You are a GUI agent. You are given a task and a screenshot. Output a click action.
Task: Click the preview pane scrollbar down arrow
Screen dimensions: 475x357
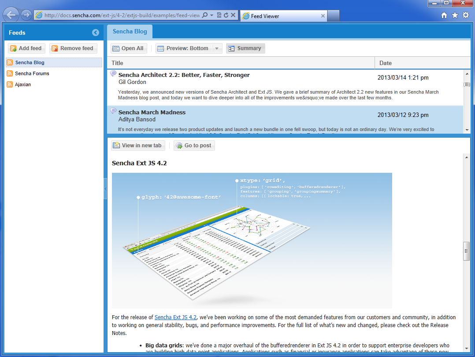point(466,349)
